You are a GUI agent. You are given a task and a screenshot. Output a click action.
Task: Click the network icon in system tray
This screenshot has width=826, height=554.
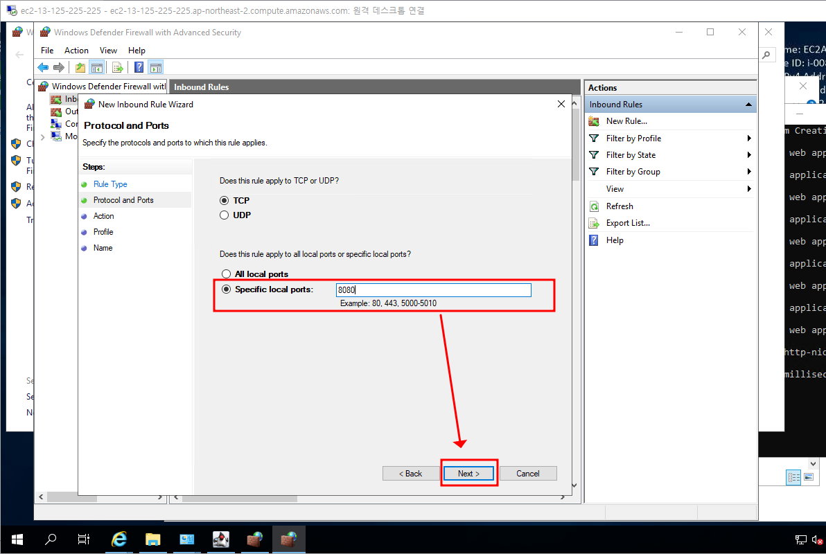tap(801, 539)
